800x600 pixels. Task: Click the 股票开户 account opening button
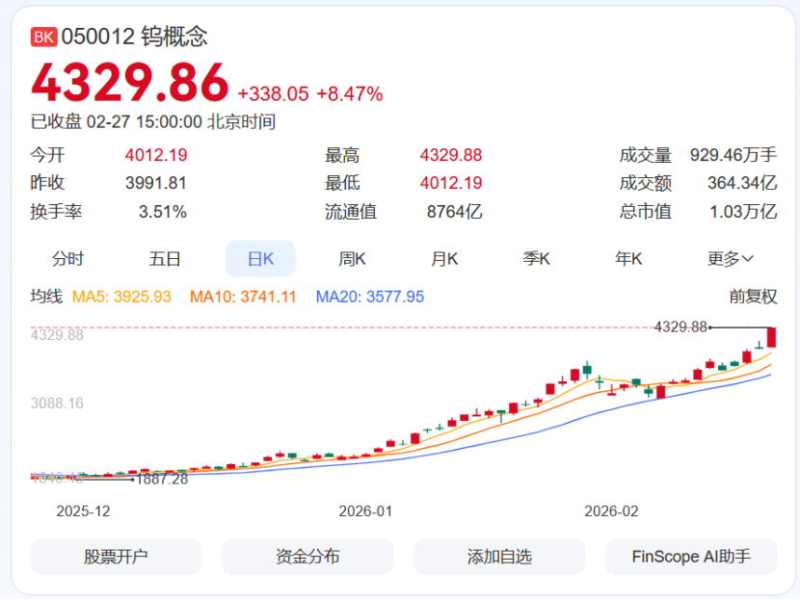(116, 557)
